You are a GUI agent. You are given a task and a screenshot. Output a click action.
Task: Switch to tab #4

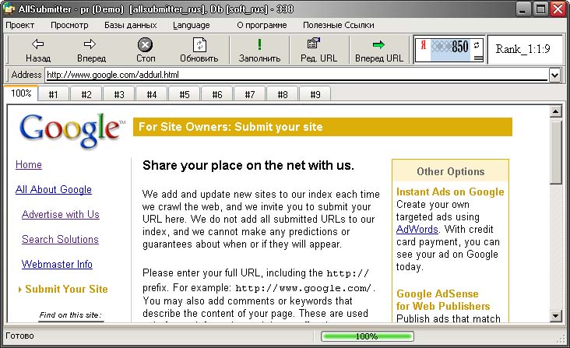[x=152, y=94]
